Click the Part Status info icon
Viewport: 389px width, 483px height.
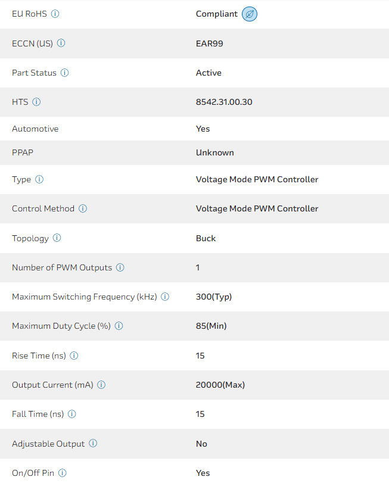coord(65,73)
